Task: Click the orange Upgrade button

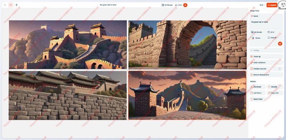Action: point(272,5)
